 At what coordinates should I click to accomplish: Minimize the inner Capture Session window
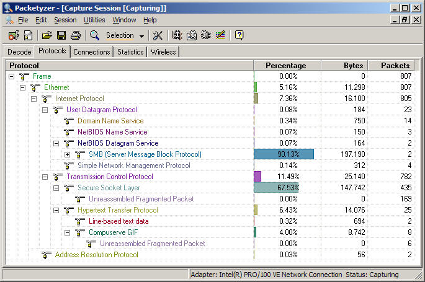395,20
